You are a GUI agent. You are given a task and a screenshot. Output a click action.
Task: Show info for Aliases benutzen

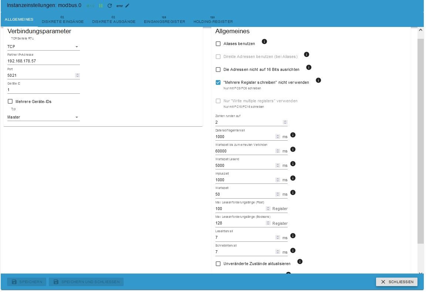tap(264, 41)
